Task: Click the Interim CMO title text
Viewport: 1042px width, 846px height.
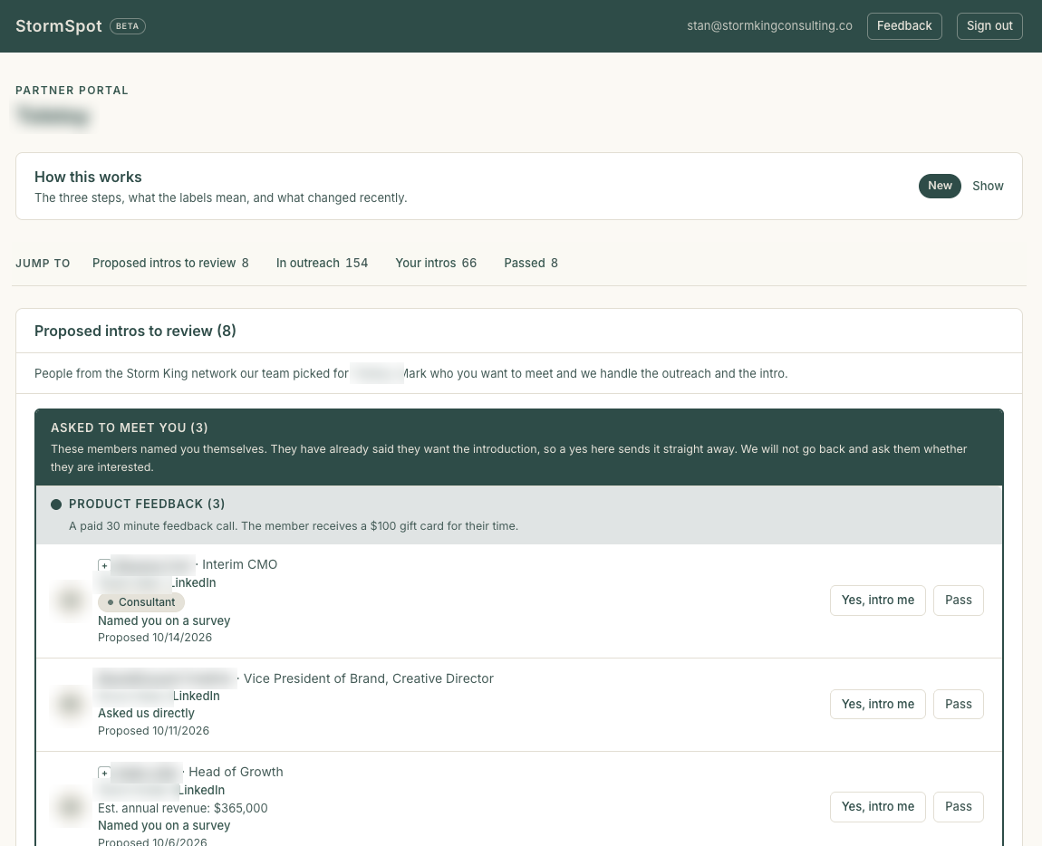Action: coord(239,564)
